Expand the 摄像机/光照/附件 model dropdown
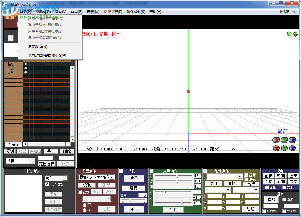This screenshot has width=301, height=217. pos(112,177)
